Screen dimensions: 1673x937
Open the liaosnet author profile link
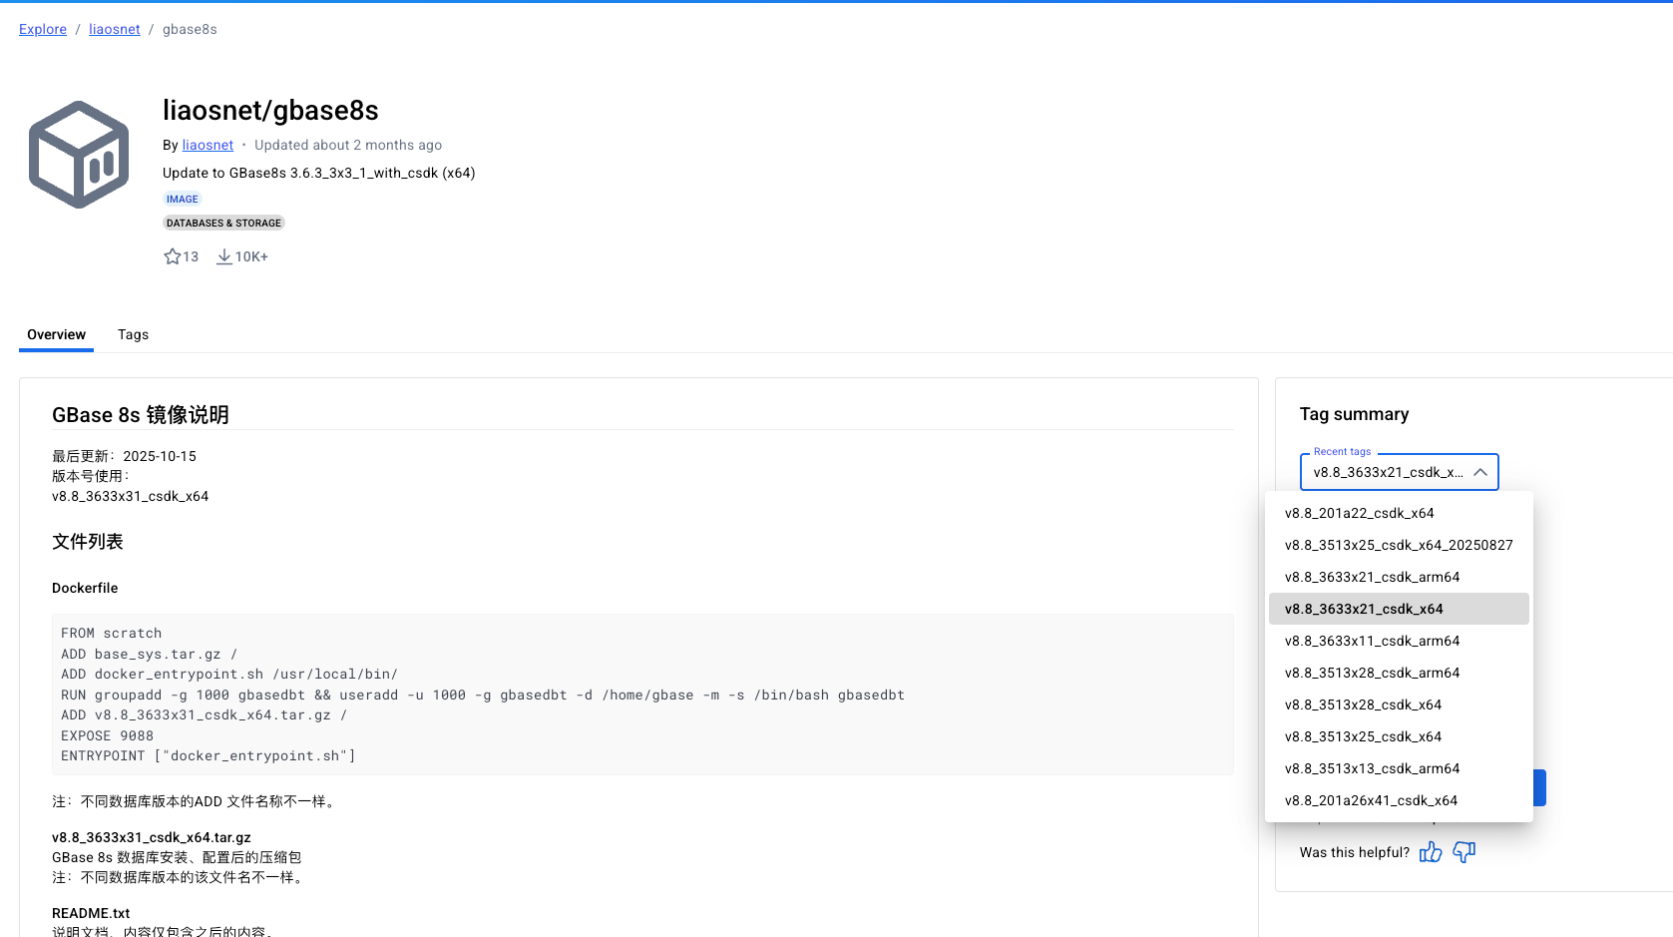(208, 145)
